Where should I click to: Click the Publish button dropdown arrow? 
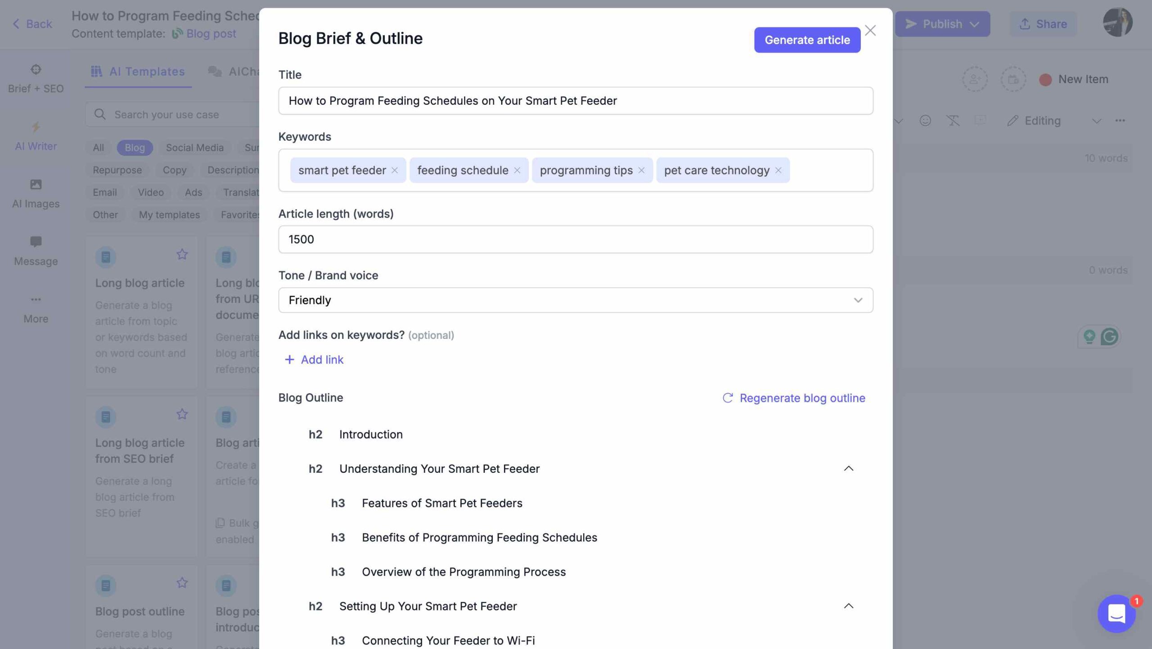(x=976, y=24)
